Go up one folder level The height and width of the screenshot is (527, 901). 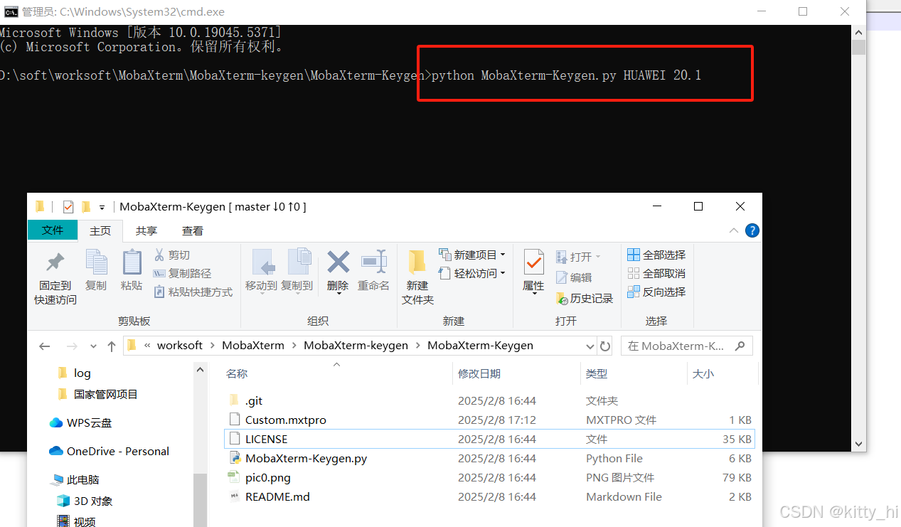coord(112,346)
